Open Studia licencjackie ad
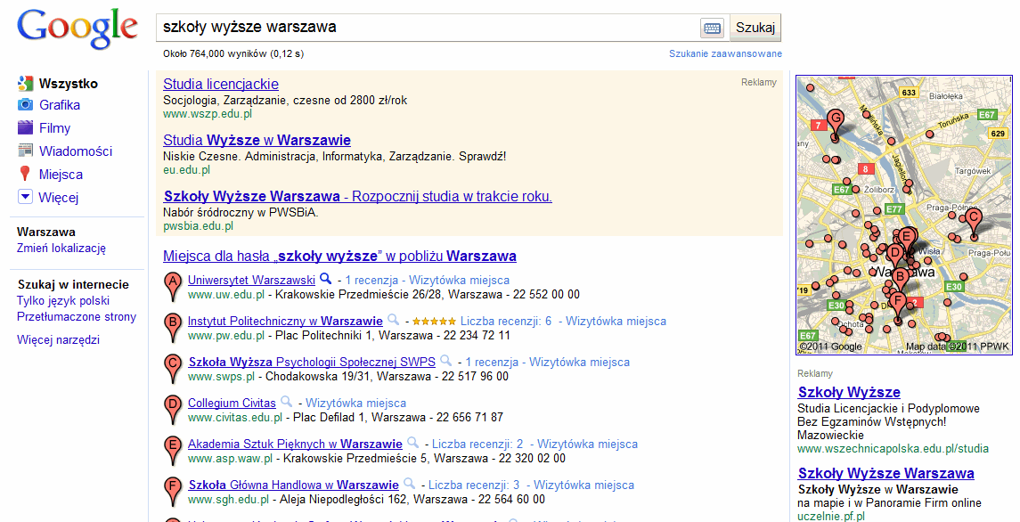This screenshot has height=522, width=1020. [x=221, y=84]
